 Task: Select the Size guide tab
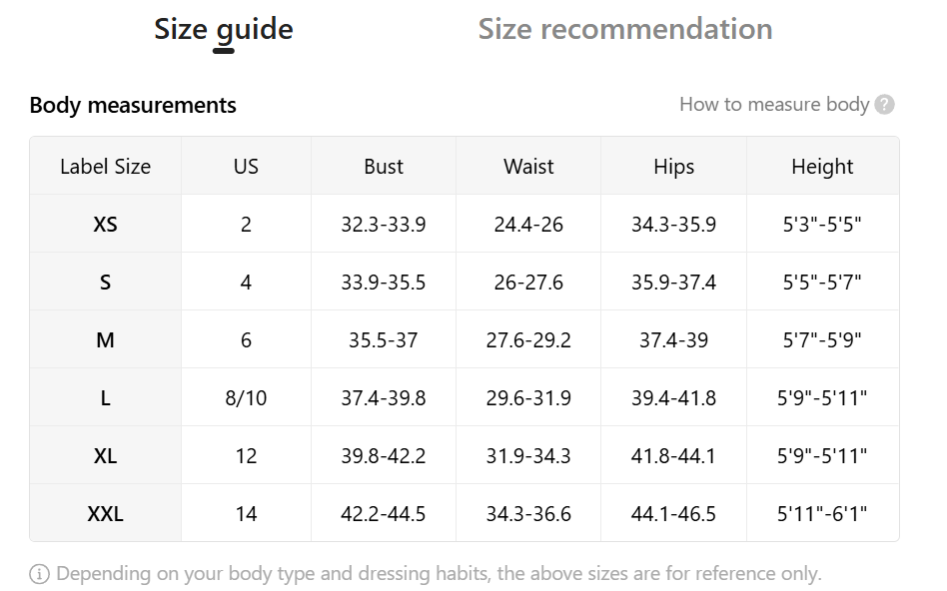click(x=224, y=29)
